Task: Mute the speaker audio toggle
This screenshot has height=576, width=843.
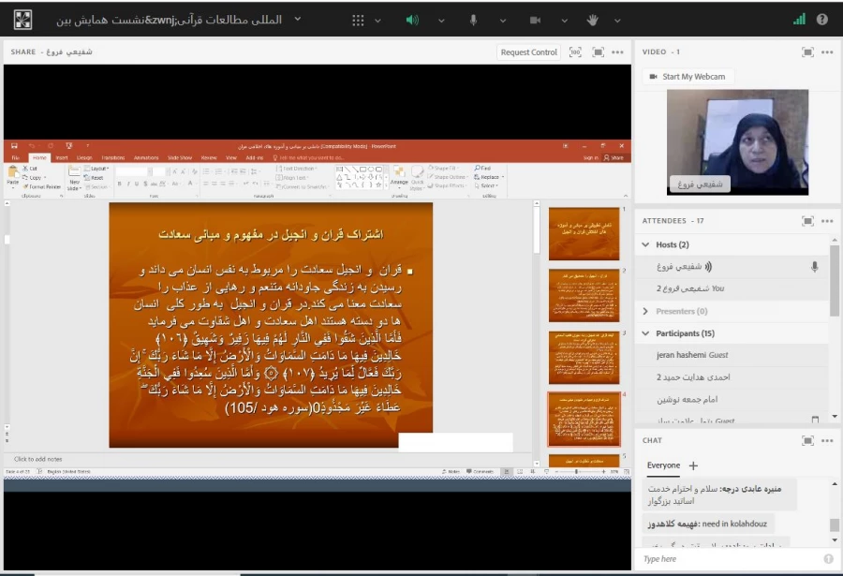Action: (412, 21)
